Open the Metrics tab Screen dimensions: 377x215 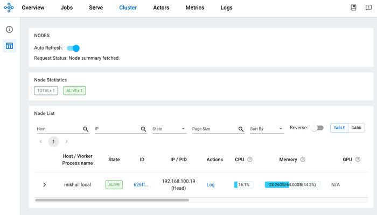click(195, 8)
